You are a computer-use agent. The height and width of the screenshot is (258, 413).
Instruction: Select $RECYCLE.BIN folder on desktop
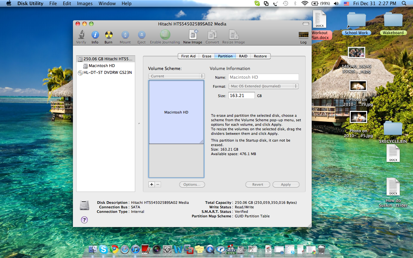(393, 132)
